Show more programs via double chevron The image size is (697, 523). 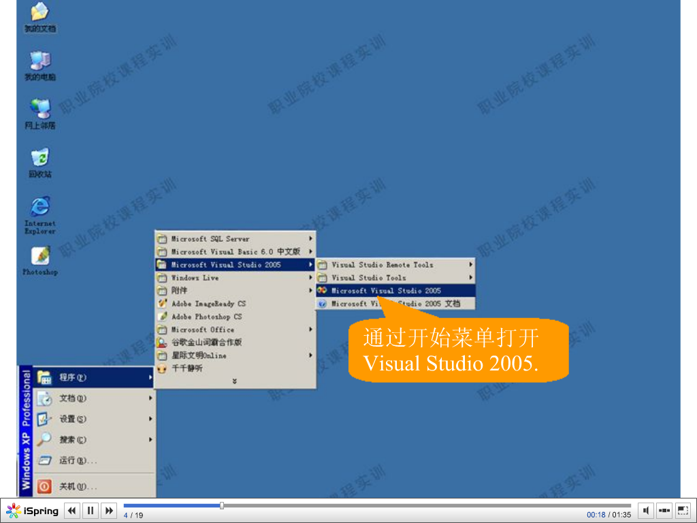coord(235,381)
